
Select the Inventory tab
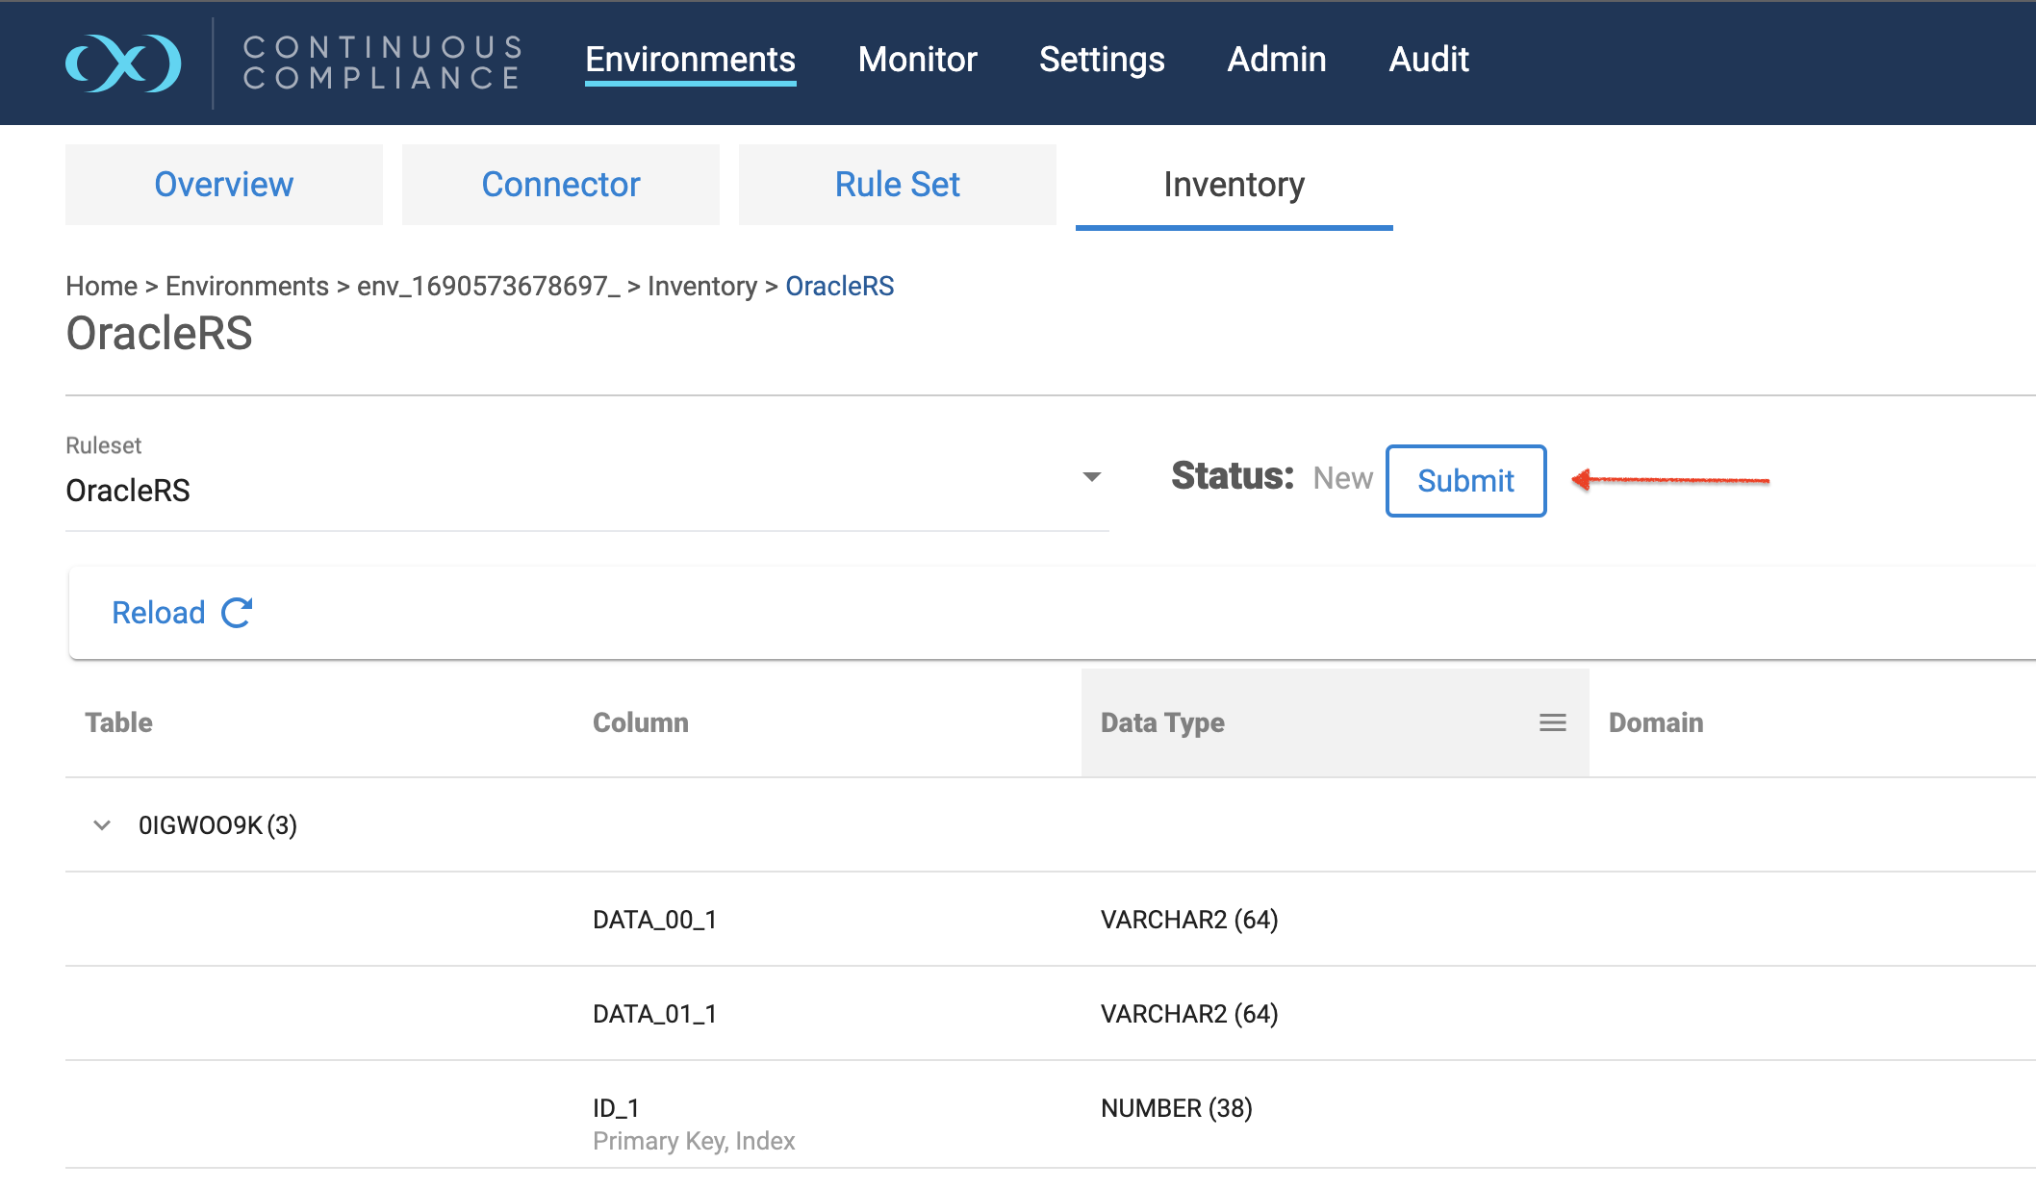(1234, 185)
